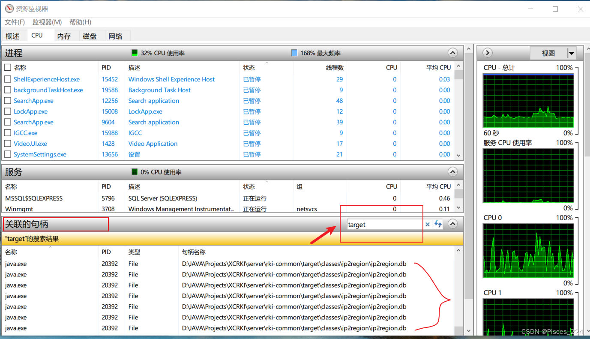Click the Search application link for PID 12256
The height and width of the screenshot is (339, 590).
coord(153,101)
